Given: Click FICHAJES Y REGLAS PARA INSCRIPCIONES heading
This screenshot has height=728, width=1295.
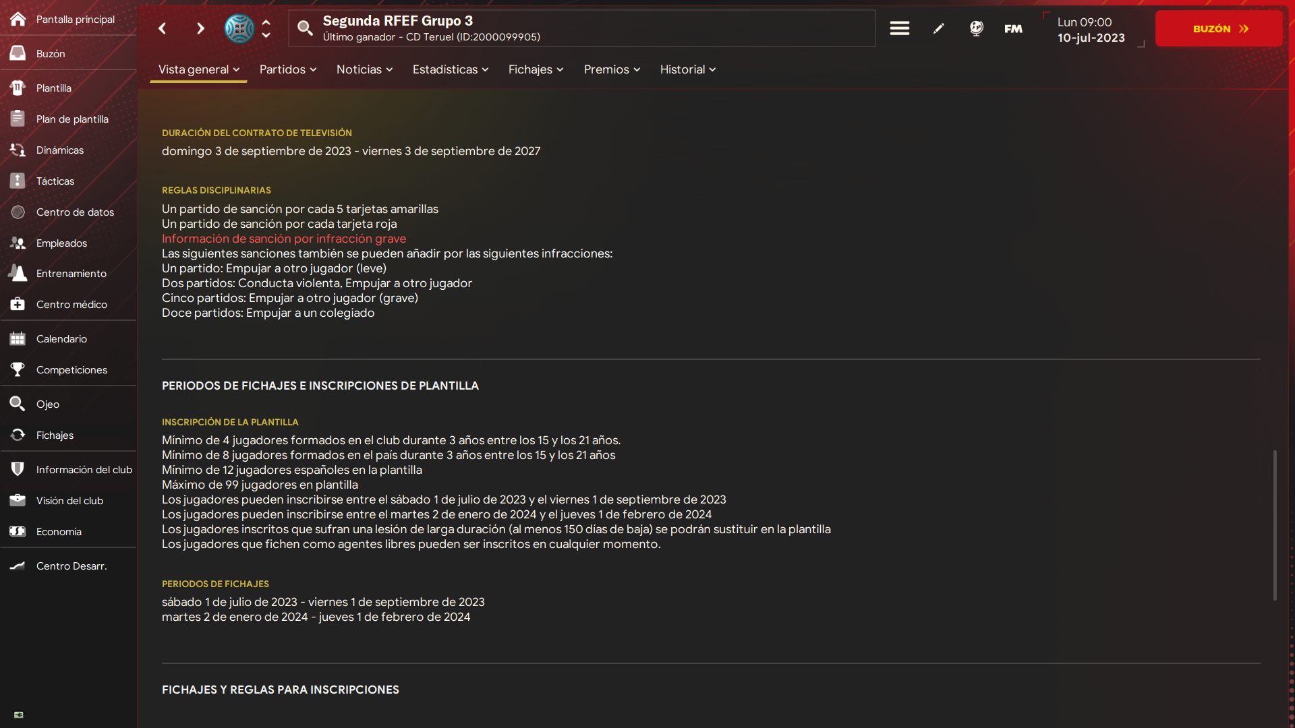Looking at the screenshot, I should (281, 690).
